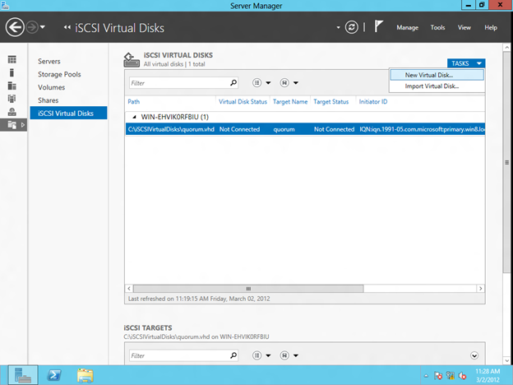Open File Explorer from the taskbar
The image size is (513, 385).
click(x=85, y=375)
